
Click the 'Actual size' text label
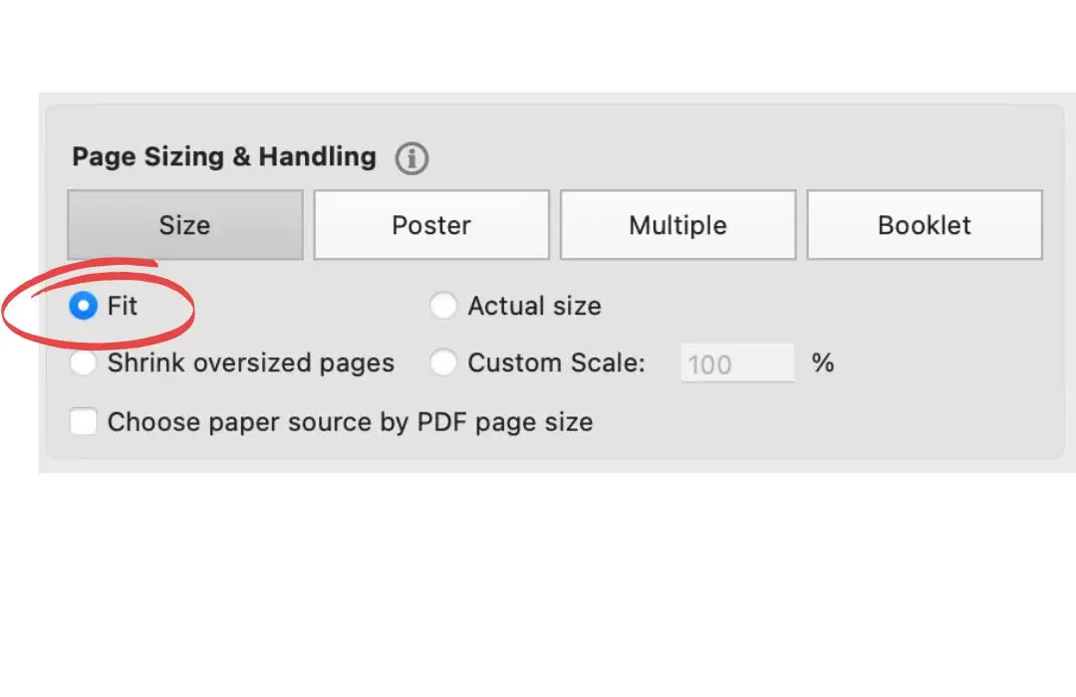pyautogui.click(x=534, y=306)
